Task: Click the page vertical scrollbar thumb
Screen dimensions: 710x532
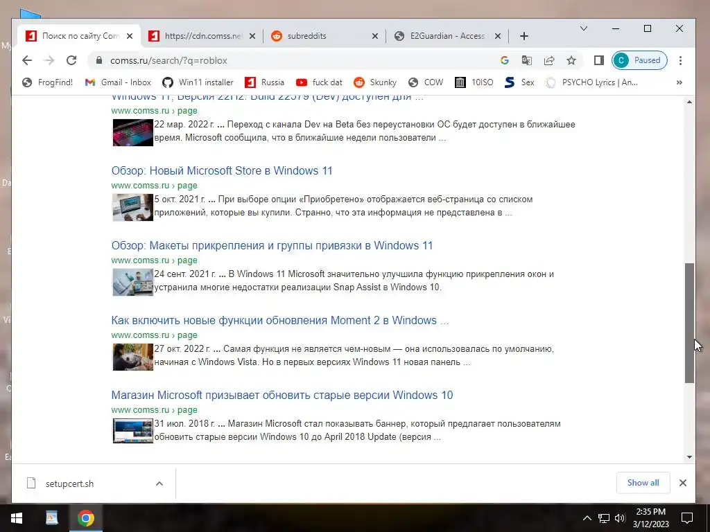Action: (x=689, y=323)
